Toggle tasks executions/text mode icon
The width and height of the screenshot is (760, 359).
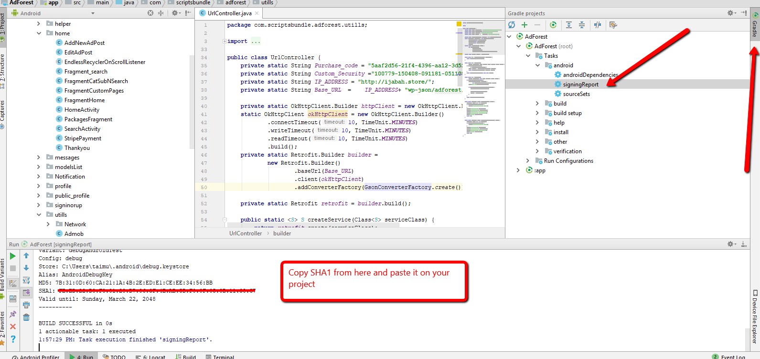tap(13, 284)
